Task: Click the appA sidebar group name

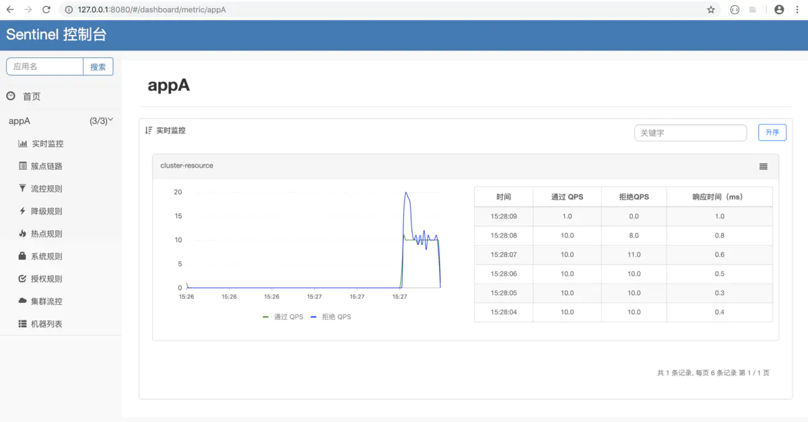Action: [20, 121]
